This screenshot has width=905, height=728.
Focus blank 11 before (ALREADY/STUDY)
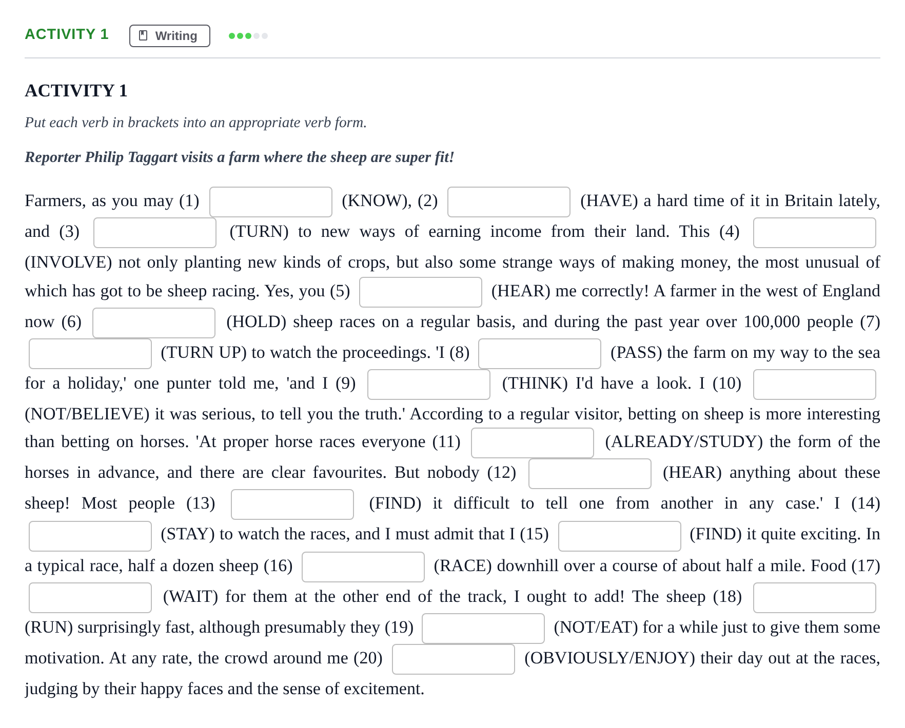(x=533, y=443)
